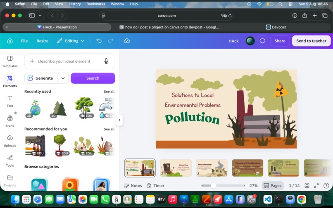Open the Earth profile avatar
This screenshot has height=208, width=333.
pyautogui.click(x=250, y=41)
